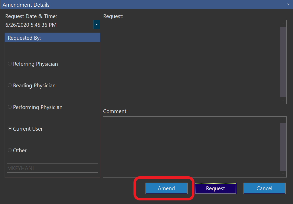
Task: Click the Cancel button
Action: pyautogui.click(x=264, y=188)
